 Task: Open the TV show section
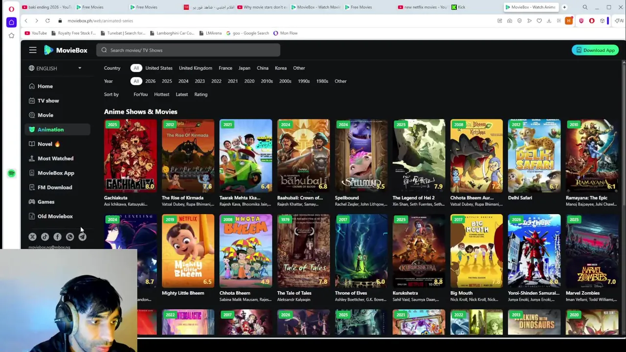(x=57, y=101)
